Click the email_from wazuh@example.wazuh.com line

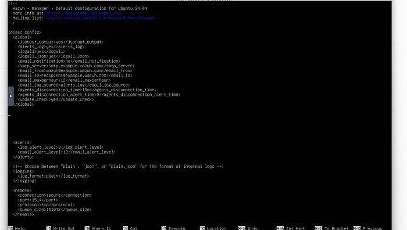click(75, 71)
